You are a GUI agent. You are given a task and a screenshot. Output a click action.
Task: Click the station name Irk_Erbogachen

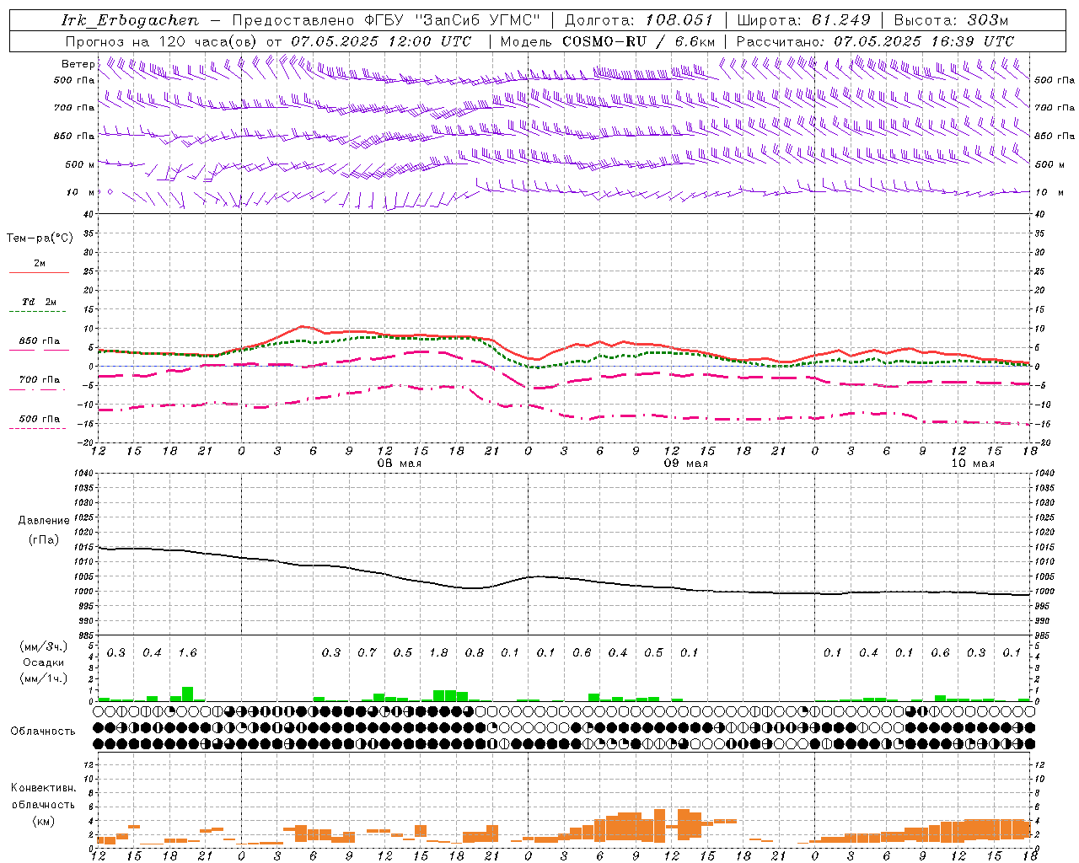(x=130, y=20)
